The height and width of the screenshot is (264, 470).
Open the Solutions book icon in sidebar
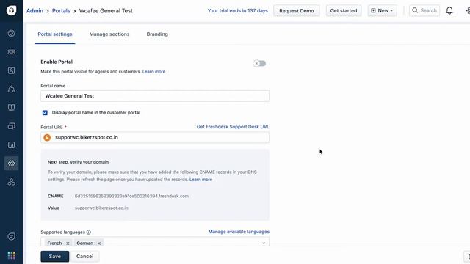pos(12,108)
